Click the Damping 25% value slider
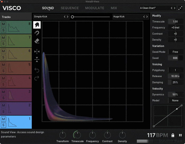 click(x=175, y=82)
